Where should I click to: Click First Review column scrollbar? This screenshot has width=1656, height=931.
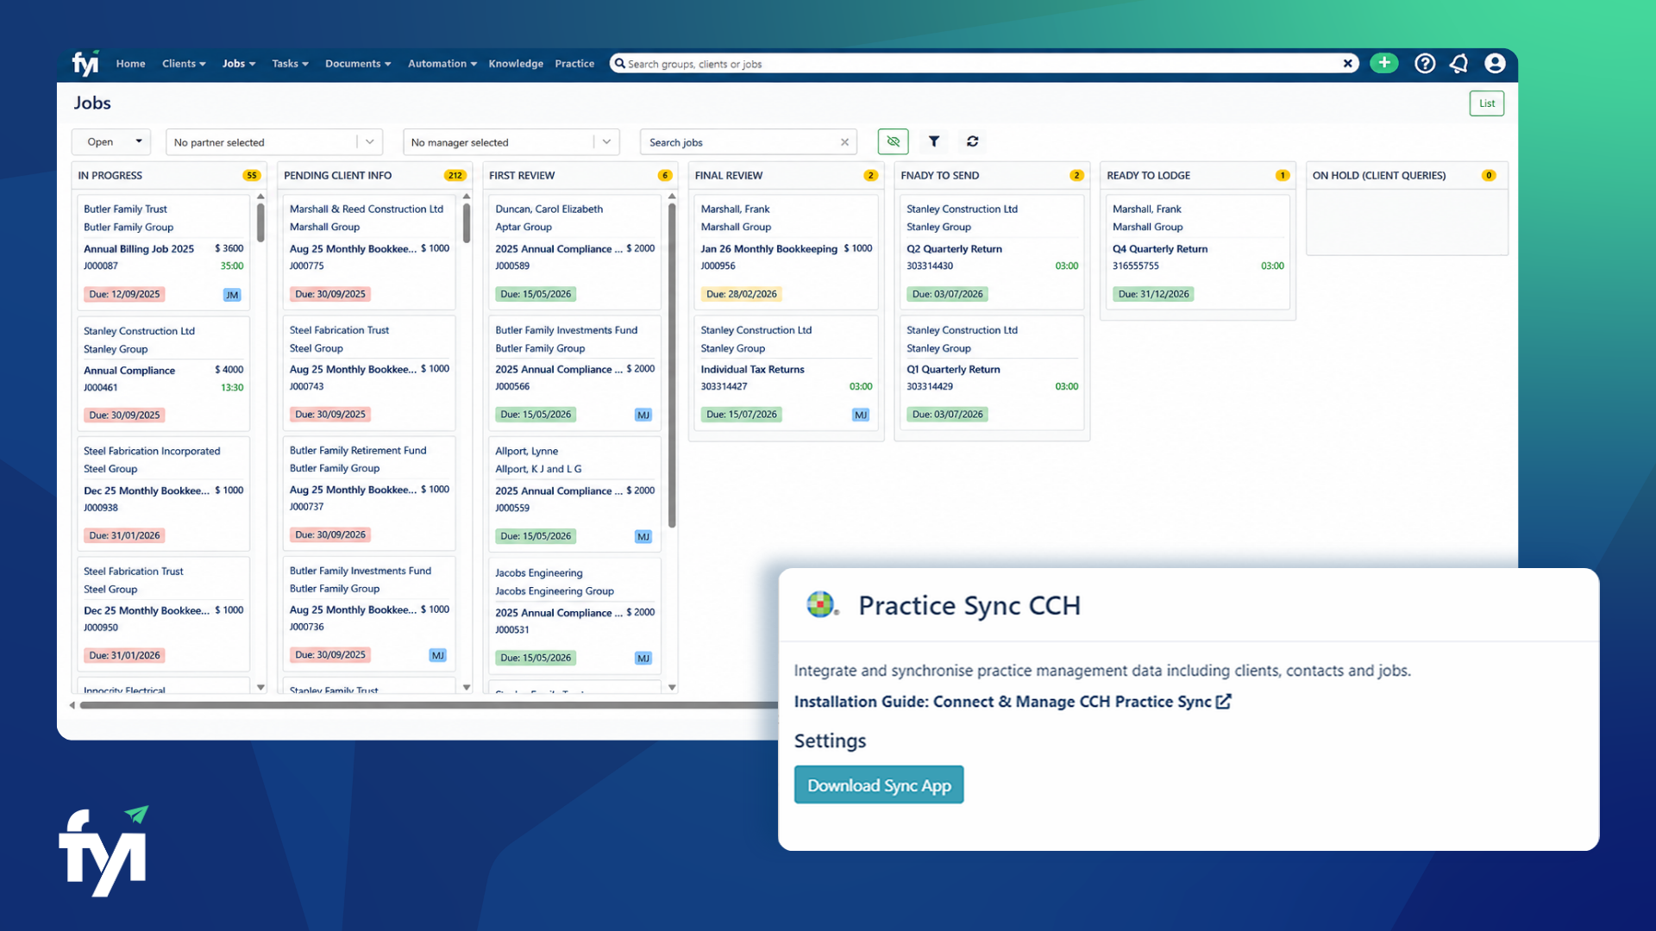(672, 365)
